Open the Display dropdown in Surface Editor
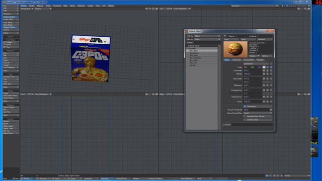 coord(254,56)
